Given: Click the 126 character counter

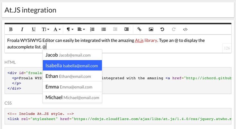Looking at the screenshot, I should [227, 48].
